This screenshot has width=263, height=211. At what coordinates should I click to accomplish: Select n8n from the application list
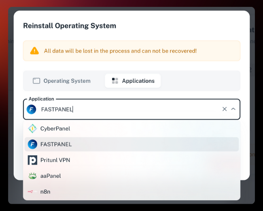click(x=45, y=192)
